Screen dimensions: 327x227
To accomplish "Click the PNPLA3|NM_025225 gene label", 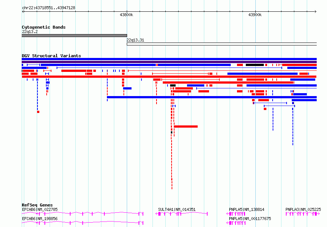I will [x=303, y=209].
